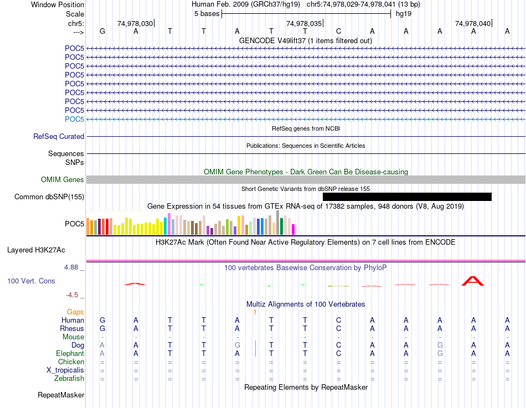Click base G in the reference sequence row

tap(102, 31)
